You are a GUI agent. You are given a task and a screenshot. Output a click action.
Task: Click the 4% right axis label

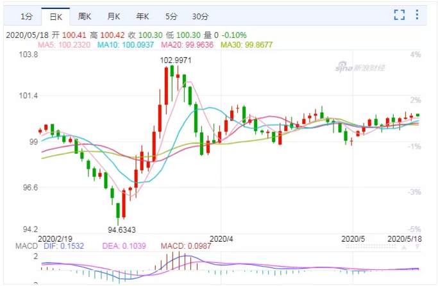(416, 55)
